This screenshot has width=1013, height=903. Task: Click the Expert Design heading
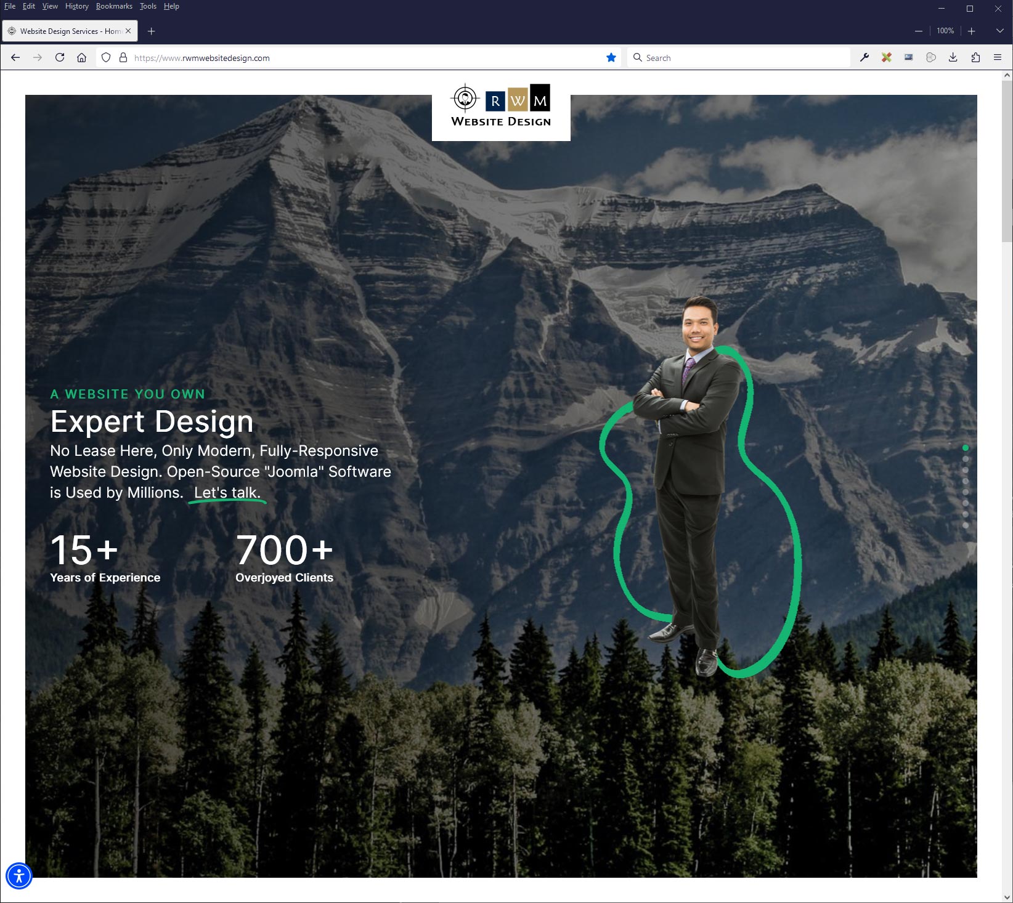pos(152,422)
